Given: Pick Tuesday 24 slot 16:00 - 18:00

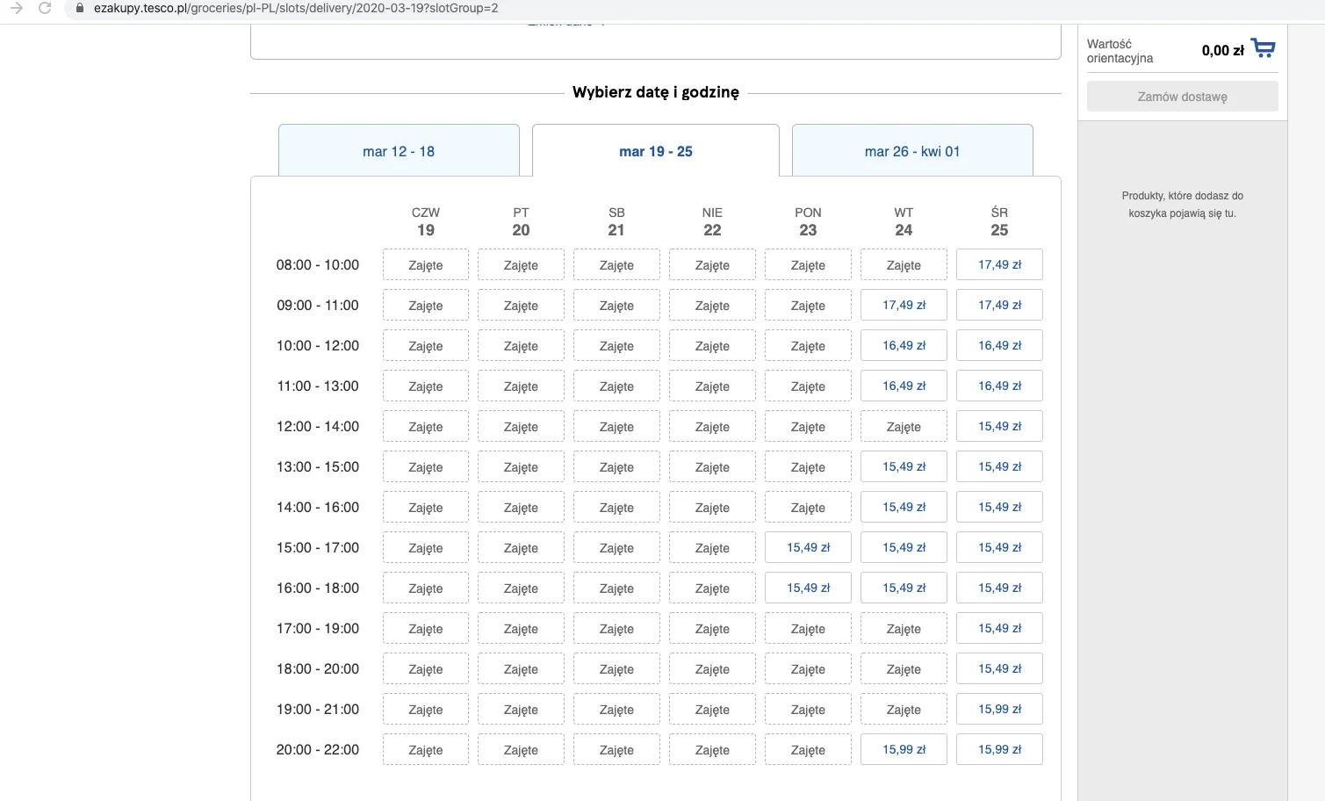Looking at the screenshot, I should click(x=904, y=588).
